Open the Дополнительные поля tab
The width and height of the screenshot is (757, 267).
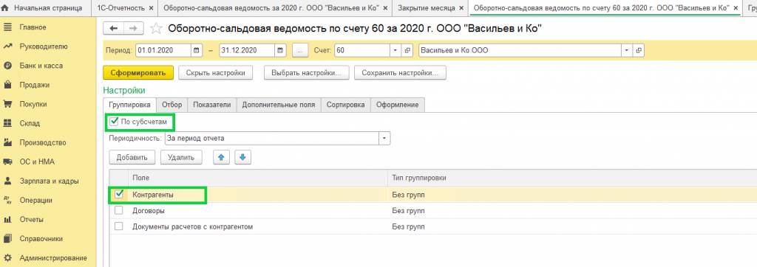tap(279, 105)
